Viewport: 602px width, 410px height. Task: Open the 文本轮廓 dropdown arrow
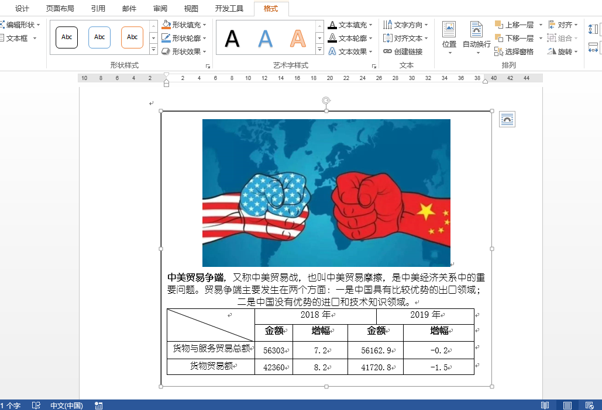(x=370, y=39)
